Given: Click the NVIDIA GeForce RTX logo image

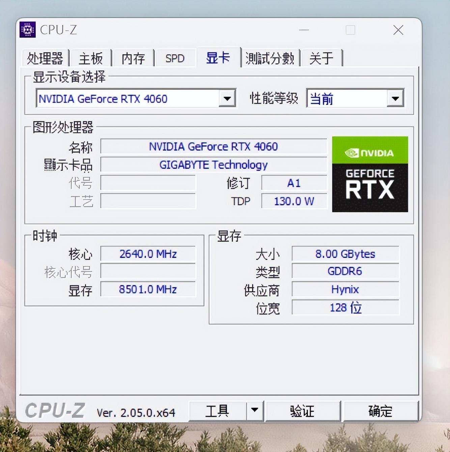Looking at the screenshot, I should coord(370,174).
